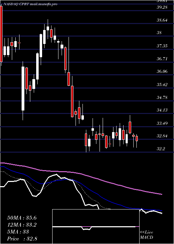Click the 34.13 price axis label
174x244 pixels.
click(162, 110)
